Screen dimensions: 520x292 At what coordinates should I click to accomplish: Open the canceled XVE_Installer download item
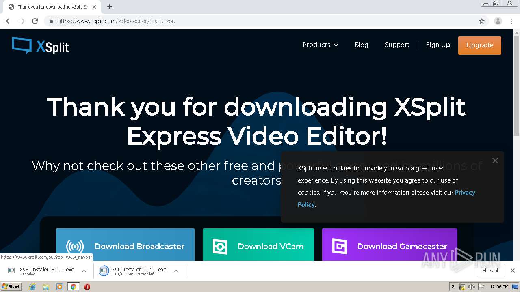point(47,271)
